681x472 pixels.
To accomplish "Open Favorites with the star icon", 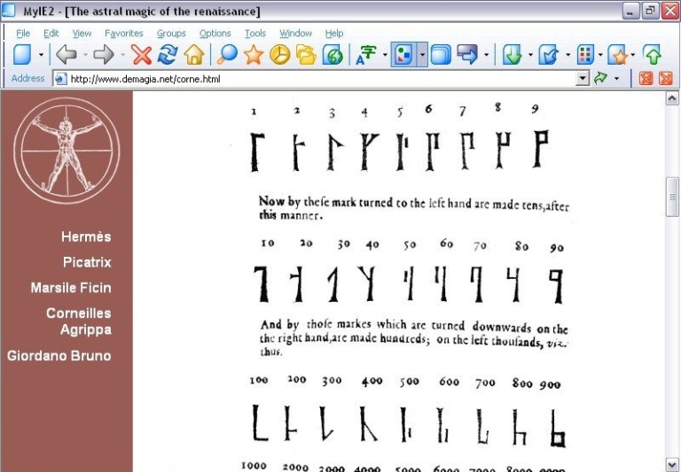I will point(254,55).
